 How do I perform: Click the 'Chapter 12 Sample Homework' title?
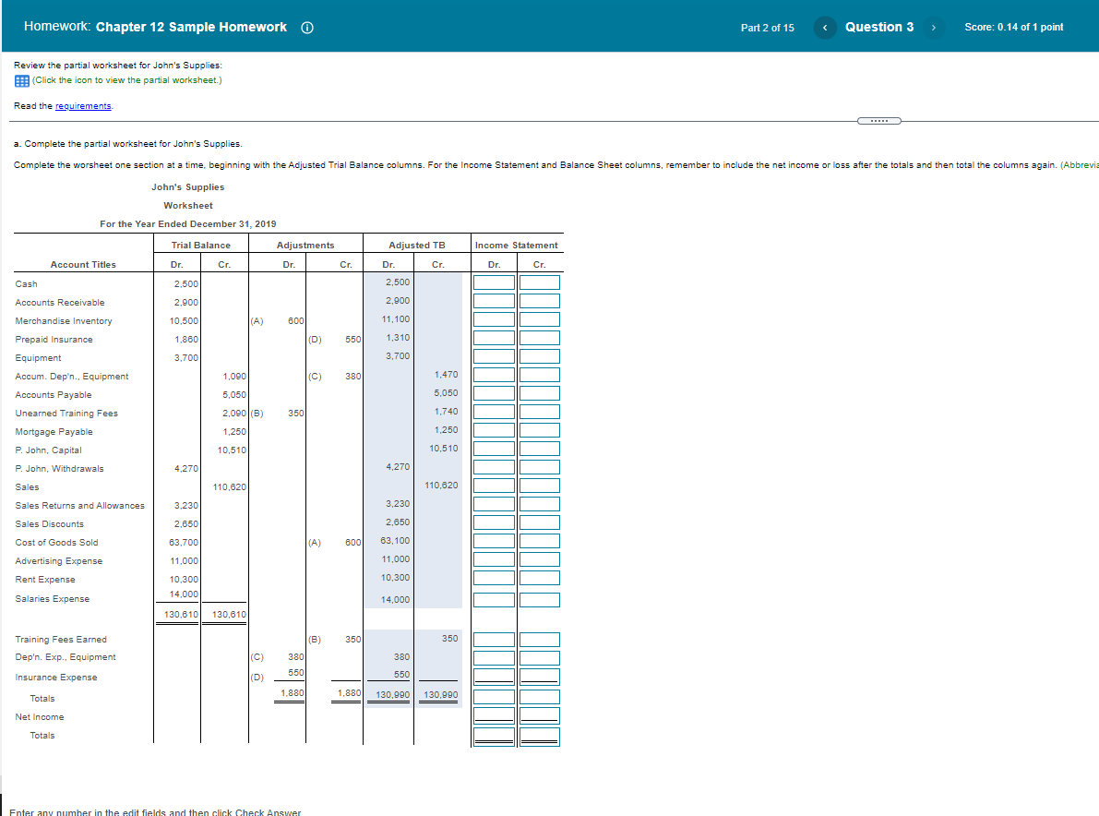[191, 28]
